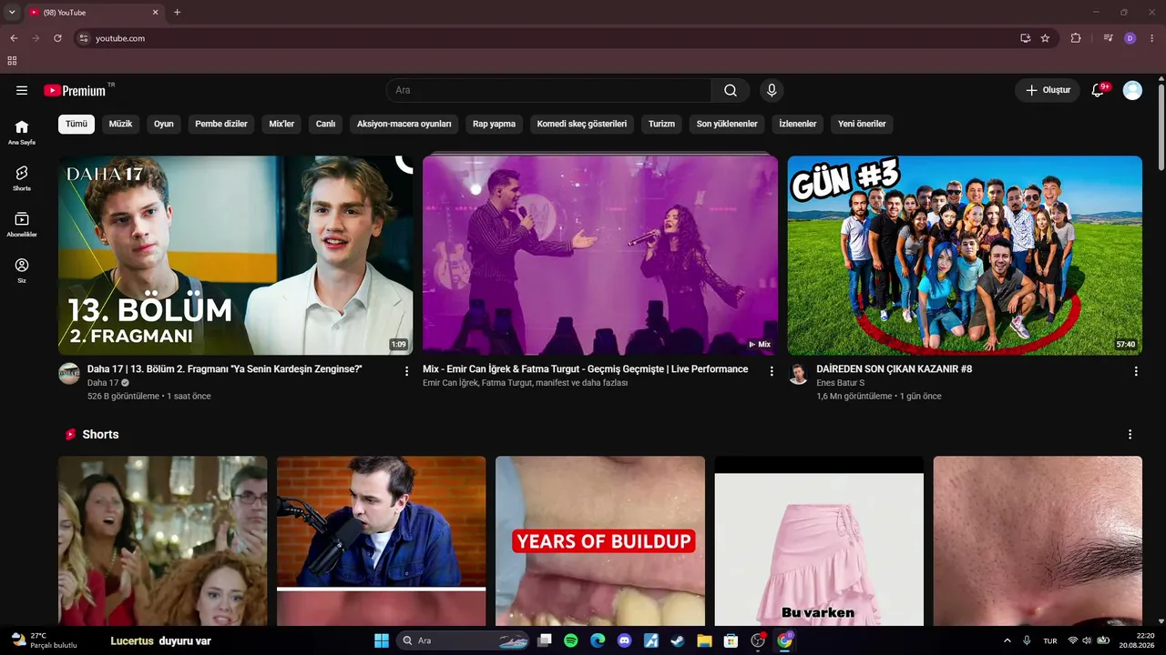The image size is (1166, 655).
Task: Filter by Canlı chip
Action: click(x=326, y=124)
